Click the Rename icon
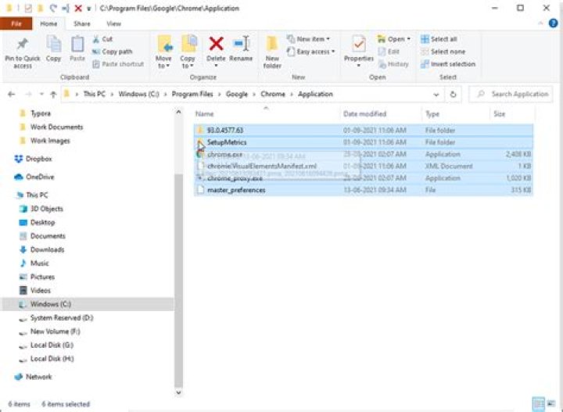The width and height of the screenshot is (563, 412). [x=241, y=44]
